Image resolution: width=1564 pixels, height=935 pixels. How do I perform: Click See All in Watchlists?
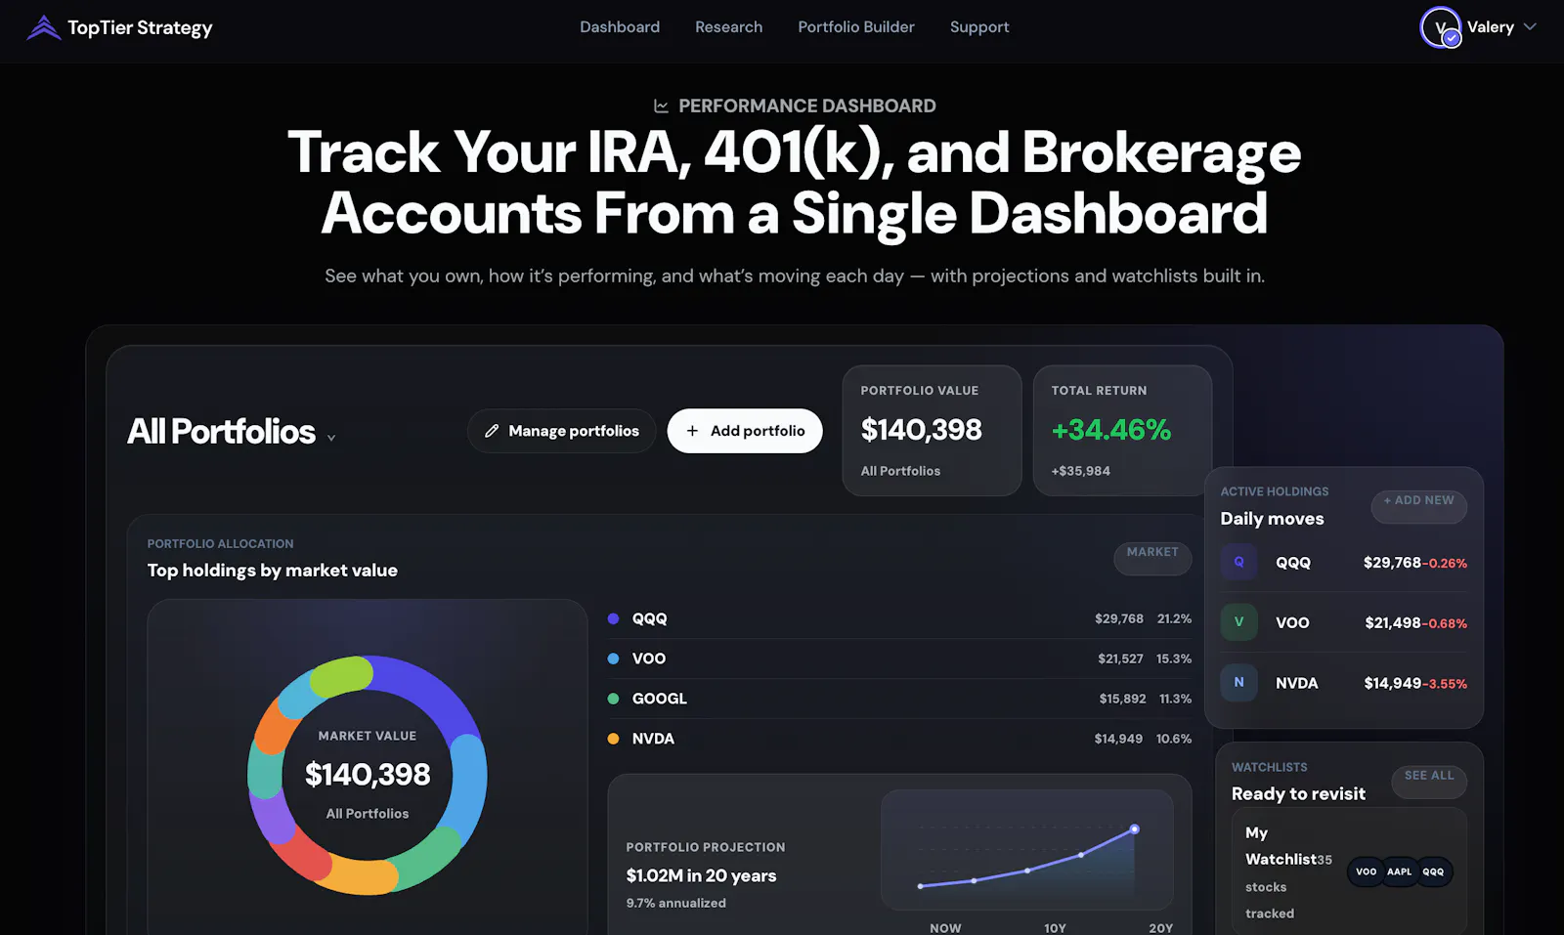1429,782
